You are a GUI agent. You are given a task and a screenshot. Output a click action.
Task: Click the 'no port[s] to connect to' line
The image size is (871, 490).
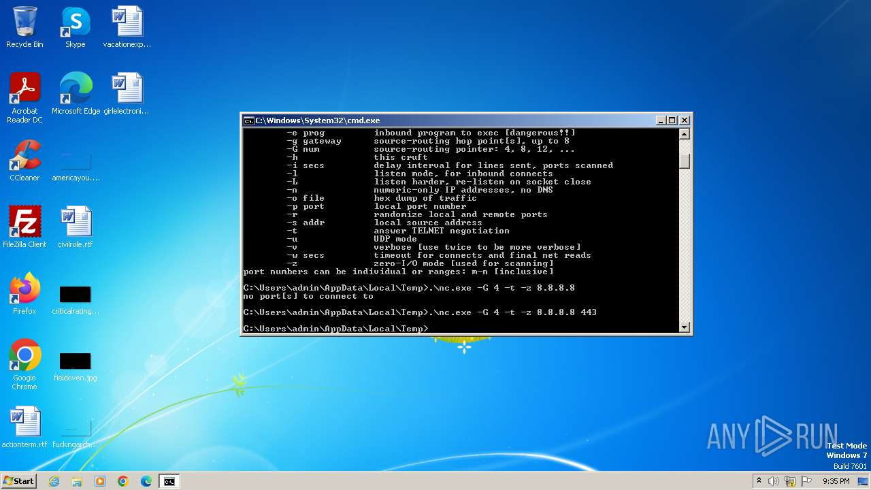pos(308,296)
